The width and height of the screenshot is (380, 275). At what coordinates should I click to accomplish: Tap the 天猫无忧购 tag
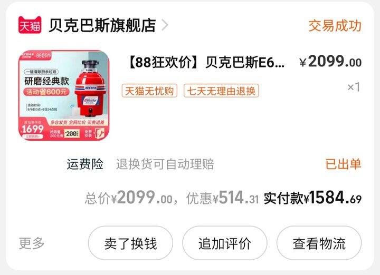pyautogui.click(x=149, y=91)
